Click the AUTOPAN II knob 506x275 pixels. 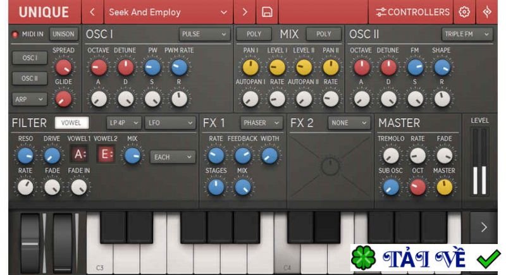(x=304, y=99)
